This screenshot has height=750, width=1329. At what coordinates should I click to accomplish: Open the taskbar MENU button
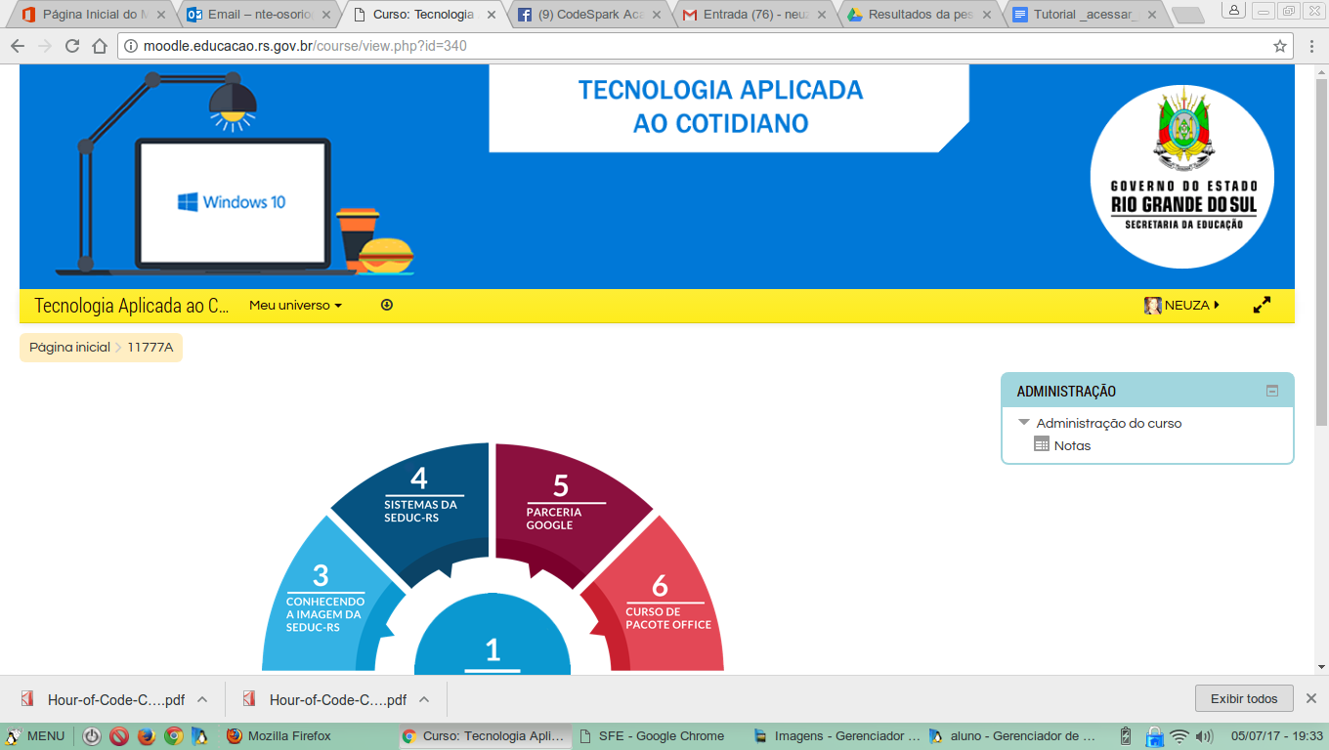[x=35, y=736]
